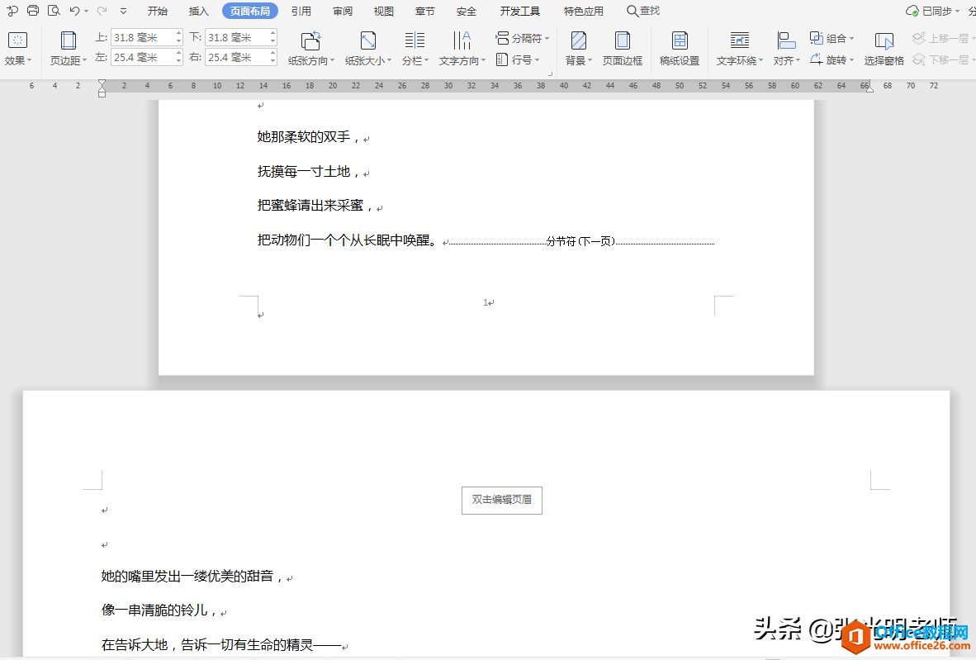Viewport: 976px width, 660px height.
Task: Click send backward (下移一层) icon
Action: (x=919, y=59)
